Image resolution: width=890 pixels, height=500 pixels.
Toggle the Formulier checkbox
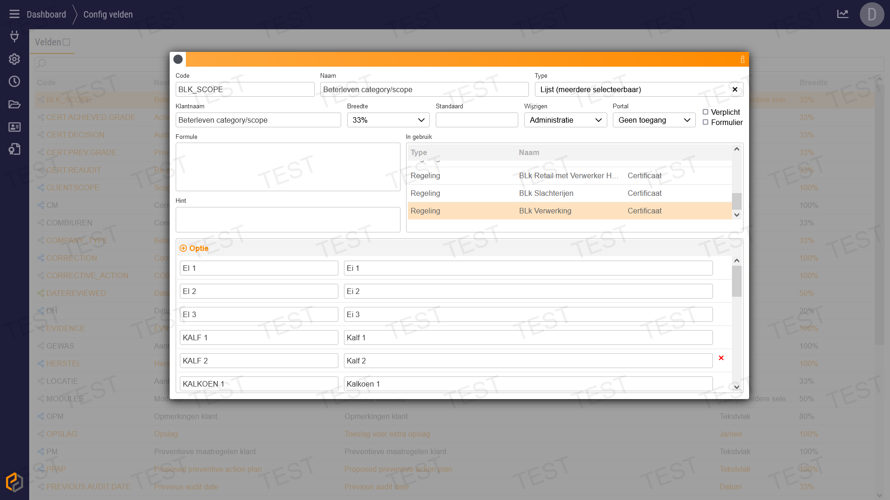point(706,122)
